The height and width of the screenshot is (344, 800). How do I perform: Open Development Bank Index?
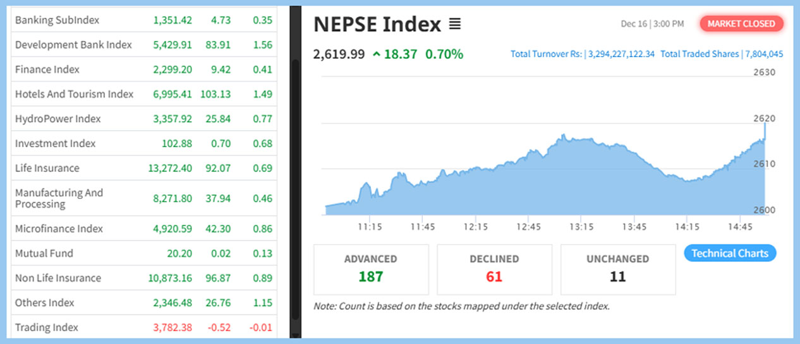tap(73, 45)
